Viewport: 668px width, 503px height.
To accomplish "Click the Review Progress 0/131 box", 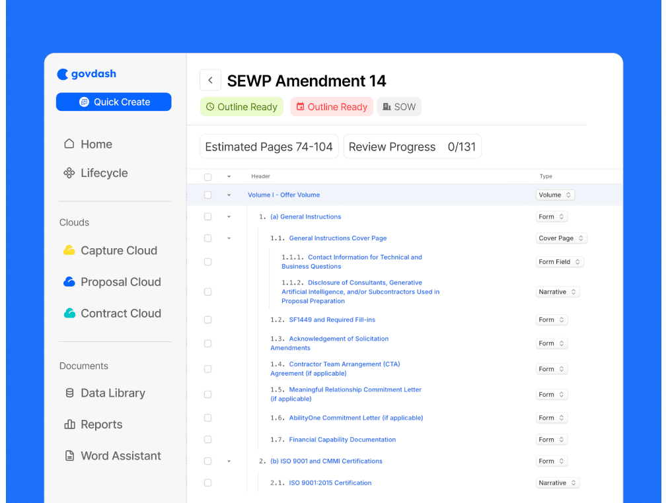I will tap(412, 147).
